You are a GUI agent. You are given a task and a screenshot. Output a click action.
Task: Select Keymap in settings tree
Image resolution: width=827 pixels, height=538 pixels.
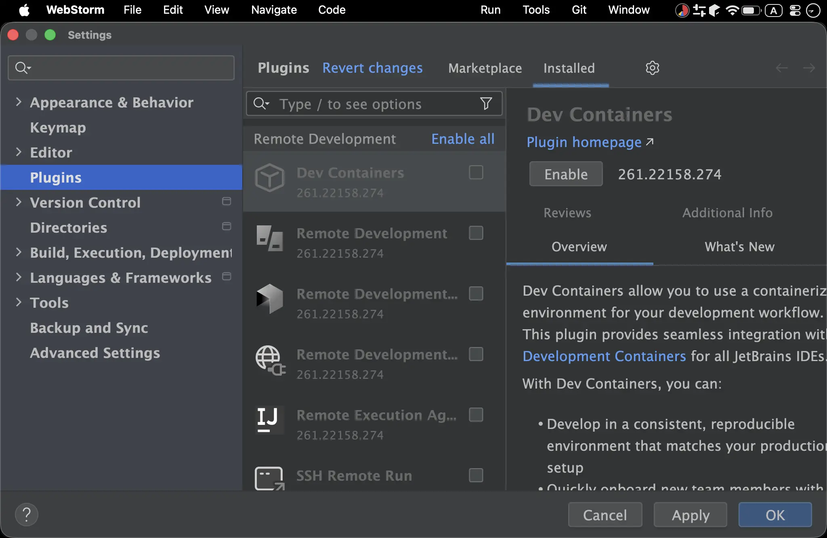(121, 127)
